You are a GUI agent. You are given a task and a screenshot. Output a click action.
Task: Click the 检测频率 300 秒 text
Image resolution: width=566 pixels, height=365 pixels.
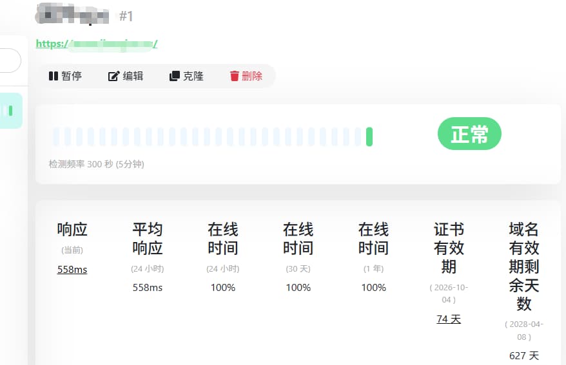coord(97,164)
